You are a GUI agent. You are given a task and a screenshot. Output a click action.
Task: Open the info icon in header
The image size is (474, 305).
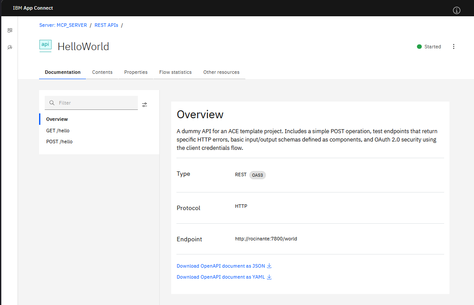click(x=456, y=11)
